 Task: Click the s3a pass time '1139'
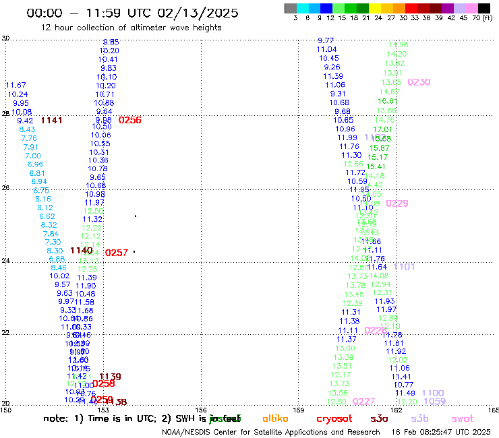pyautogui.click(x=110, y=377)
